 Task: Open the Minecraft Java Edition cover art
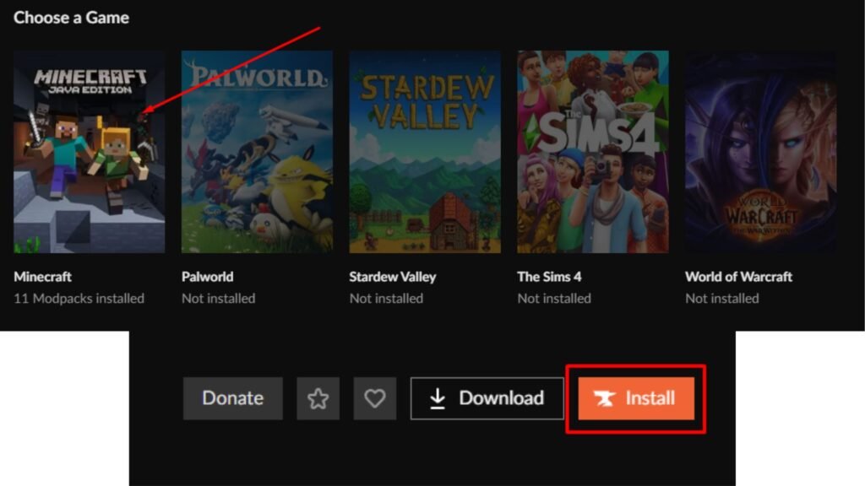(x=90, y=152)
